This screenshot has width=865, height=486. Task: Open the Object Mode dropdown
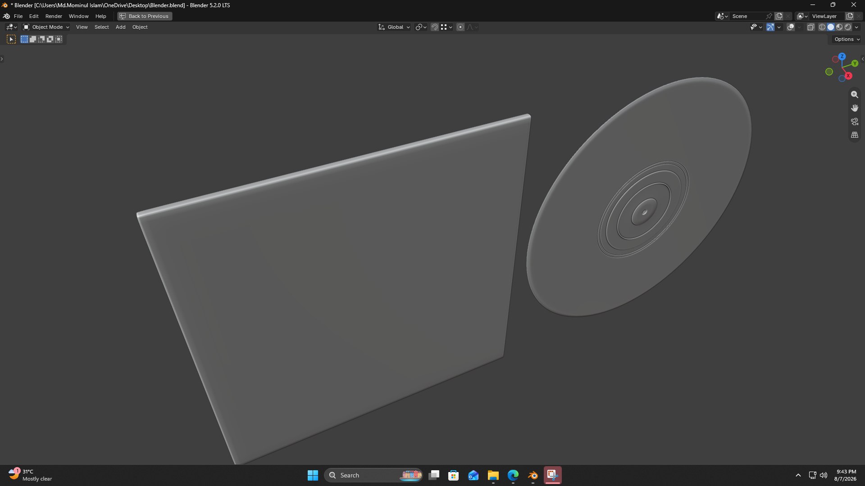46,27
